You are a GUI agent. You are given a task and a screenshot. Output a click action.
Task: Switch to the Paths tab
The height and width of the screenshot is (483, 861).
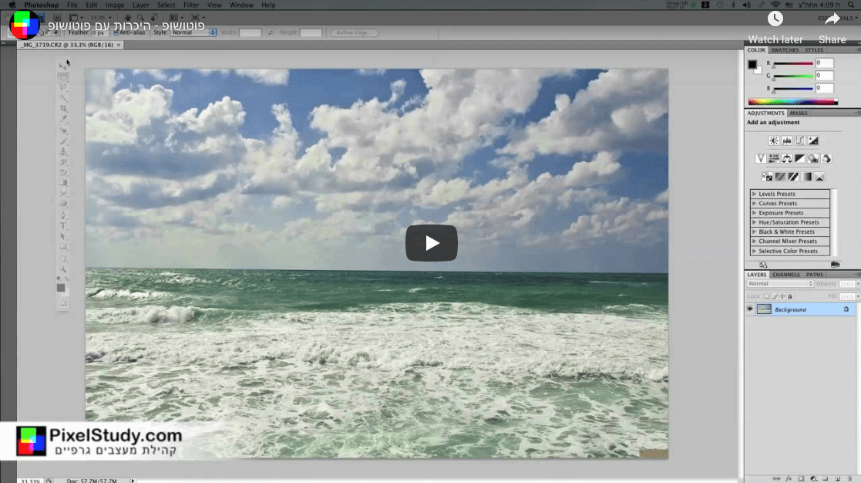point(814,274)
